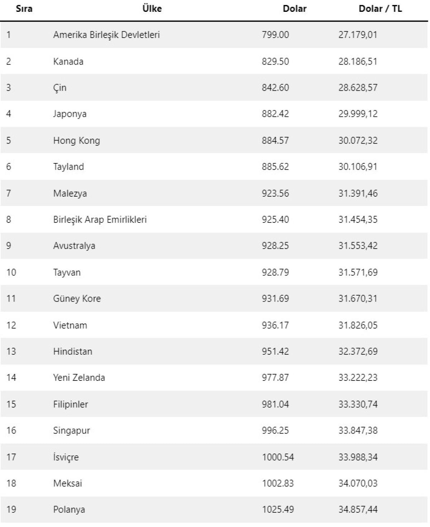This screenshot has width=430, height=527.
Task: Click the Dolar column header
Action: (294, 9)
